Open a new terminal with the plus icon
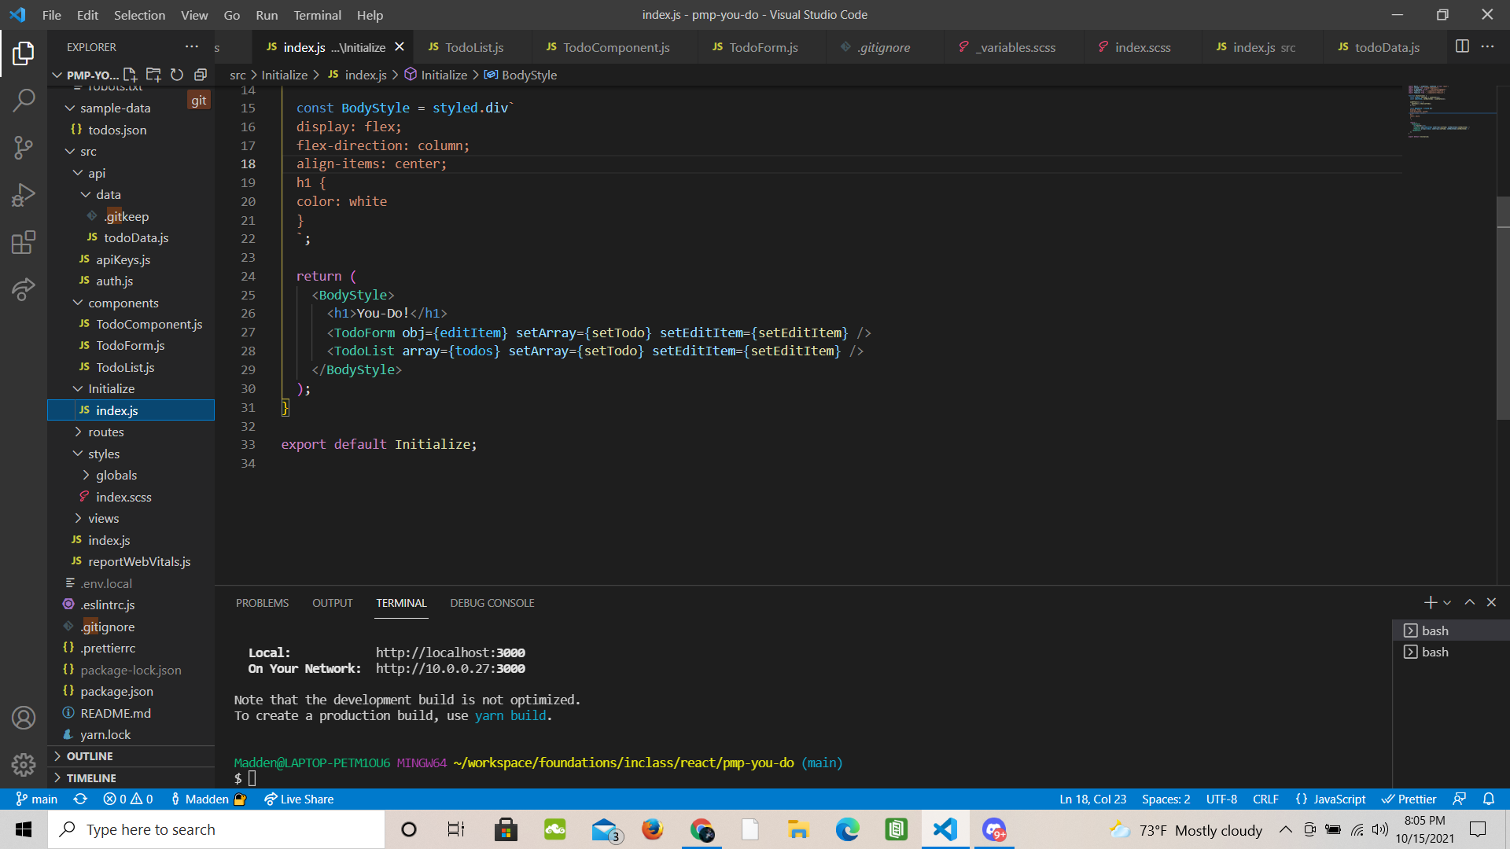 pyautogui.click(x=1430, y=602)
